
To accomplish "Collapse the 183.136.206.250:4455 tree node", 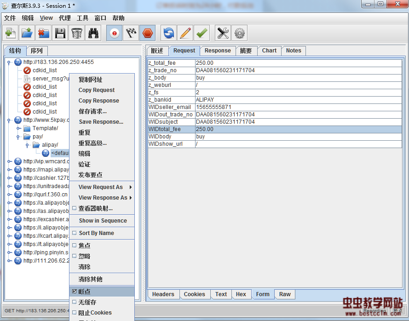I will click(9, 63).
